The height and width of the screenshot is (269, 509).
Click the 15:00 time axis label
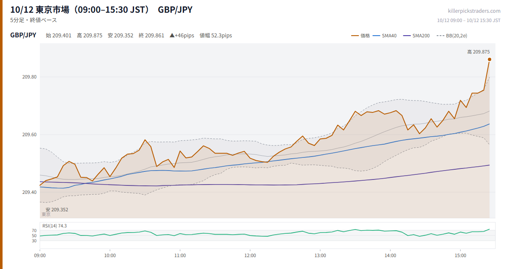pyautogui.click(x=460, y=255)
